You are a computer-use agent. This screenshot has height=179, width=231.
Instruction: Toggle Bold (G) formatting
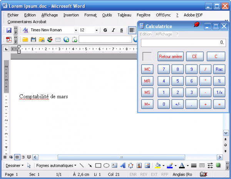click(x=105, y=30)
